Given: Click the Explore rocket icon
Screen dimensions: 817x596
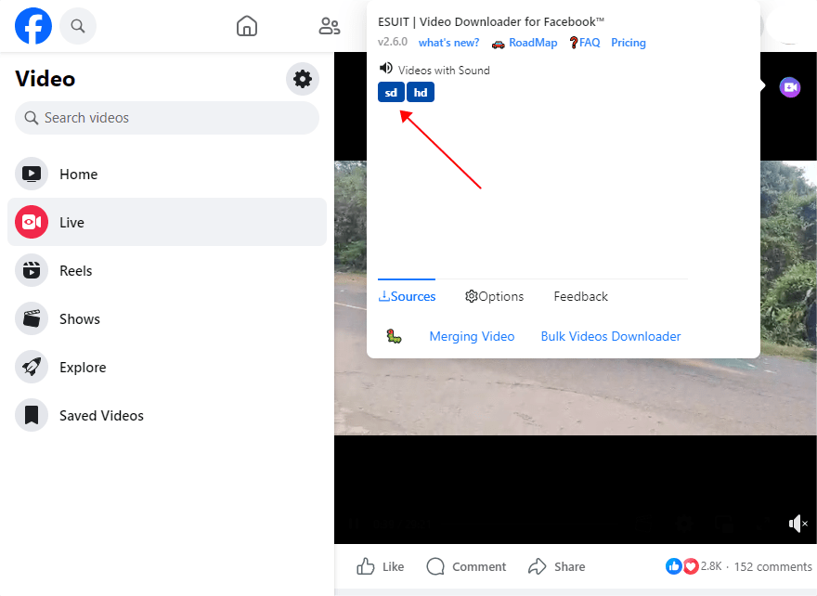Looking at the screenshot, I should (32, 367).
